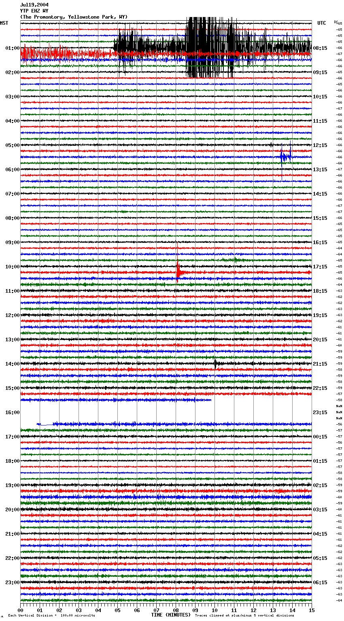
Task: Click minute "15" on bottom time axis
Action: (312, 610)
